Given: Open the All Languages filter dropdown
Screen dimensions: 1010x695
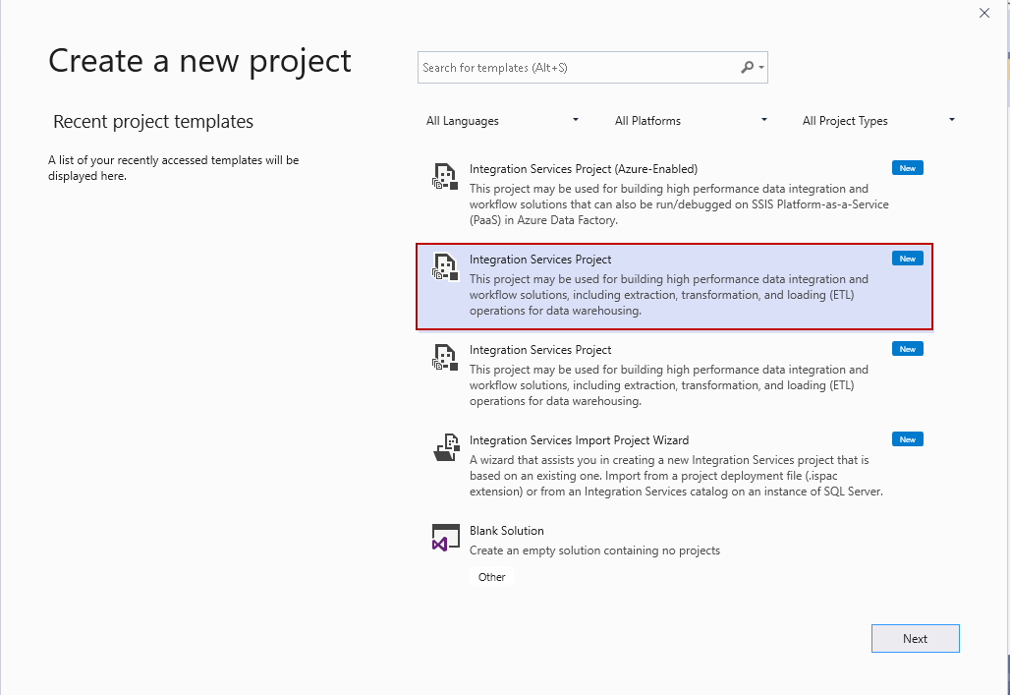Looking at the screenshot, I should 503,121.
